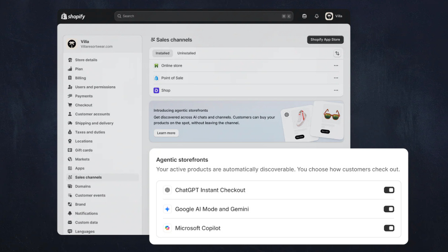The width and height of the screenshot is (448, 252).
Task: Click the sneaker product card thumbnail
Action: [x=298, y=124]
